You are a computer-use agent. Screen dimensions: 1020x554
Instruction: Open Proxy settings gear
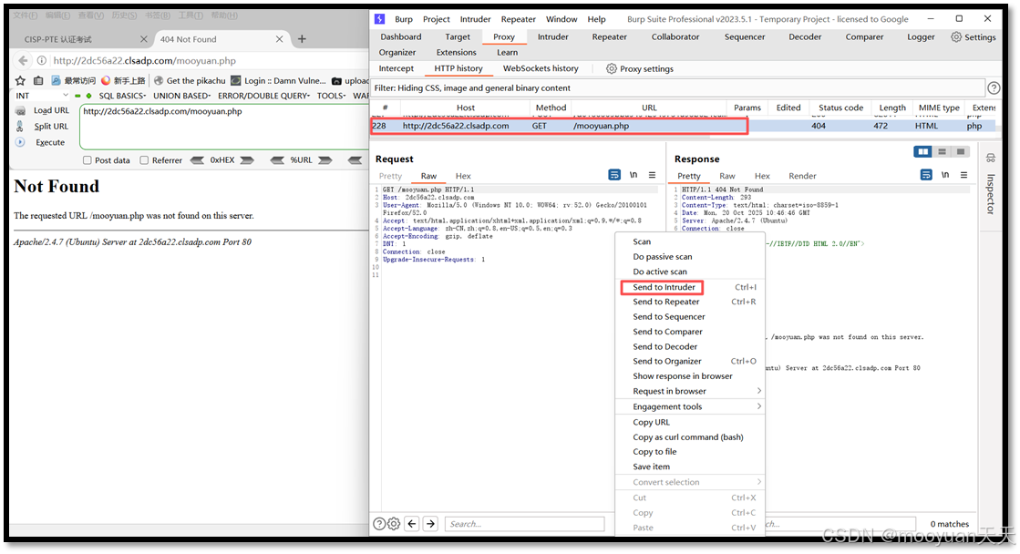pyautogui.click(x=612, y=68)
